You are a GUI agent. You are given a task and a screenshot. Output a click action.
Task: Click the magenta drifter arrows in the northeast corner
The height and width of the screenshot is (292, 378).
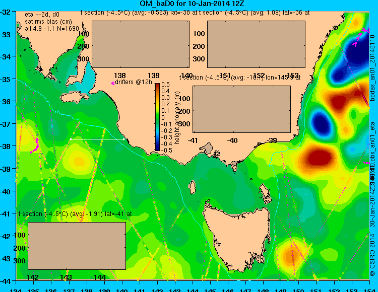tap(361, 37)
